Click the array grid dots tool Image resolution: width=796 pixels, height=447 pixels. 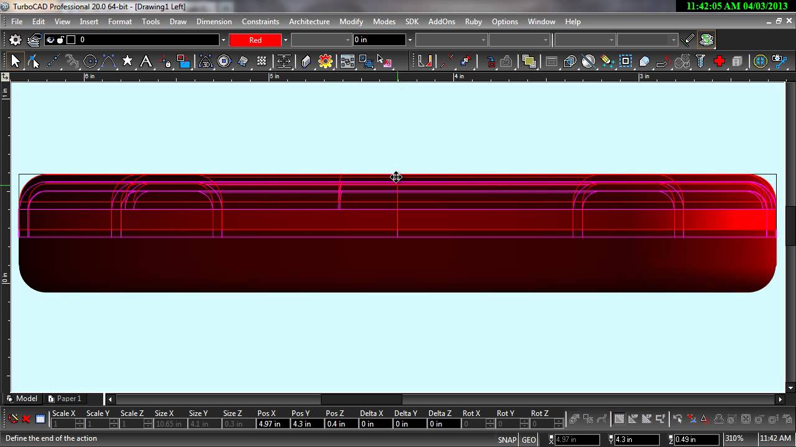262,61
